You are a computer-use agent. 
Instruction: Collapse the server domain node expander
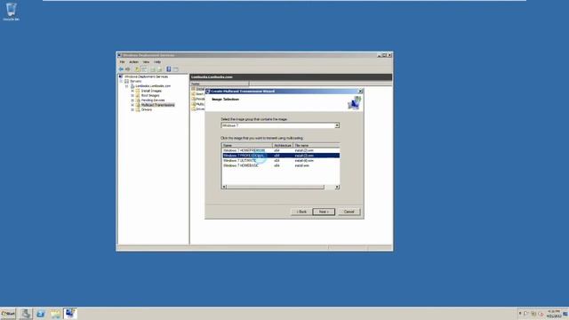pyautogui.click(x=126, y=86)
